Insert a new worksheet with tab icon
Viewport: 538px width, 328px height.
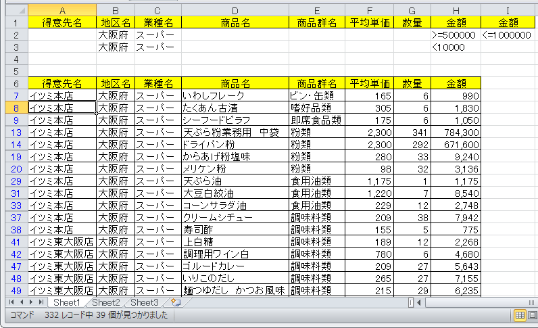(x=176, y=302)
